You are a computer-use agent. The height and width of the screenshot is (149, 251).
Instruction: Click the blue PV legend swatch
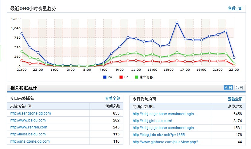(x=105, y=77)
